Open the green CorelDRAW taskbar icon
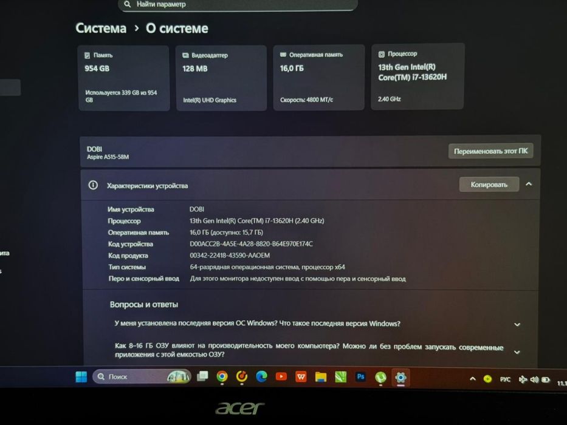This screenshot has height=425, width=567. click(341, 377)
